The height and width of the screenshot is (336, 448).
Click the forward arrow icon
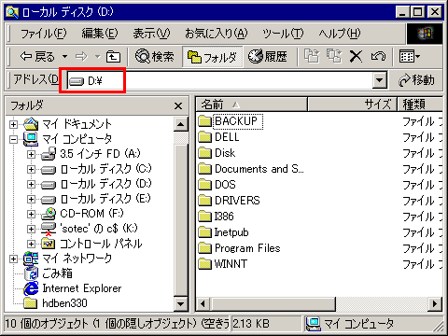pos(82,57)
